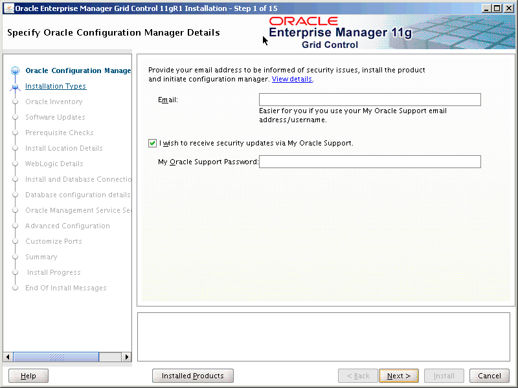
Task: Focus the My Oracle Support Password field
Action: tap(370, 162)
